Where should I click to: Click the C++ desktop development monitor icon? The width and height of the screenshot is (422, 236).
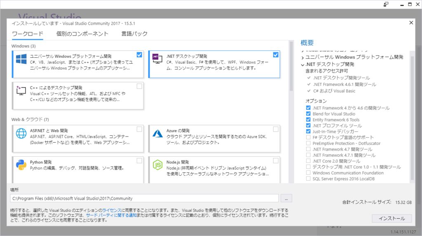pos(21,90)
